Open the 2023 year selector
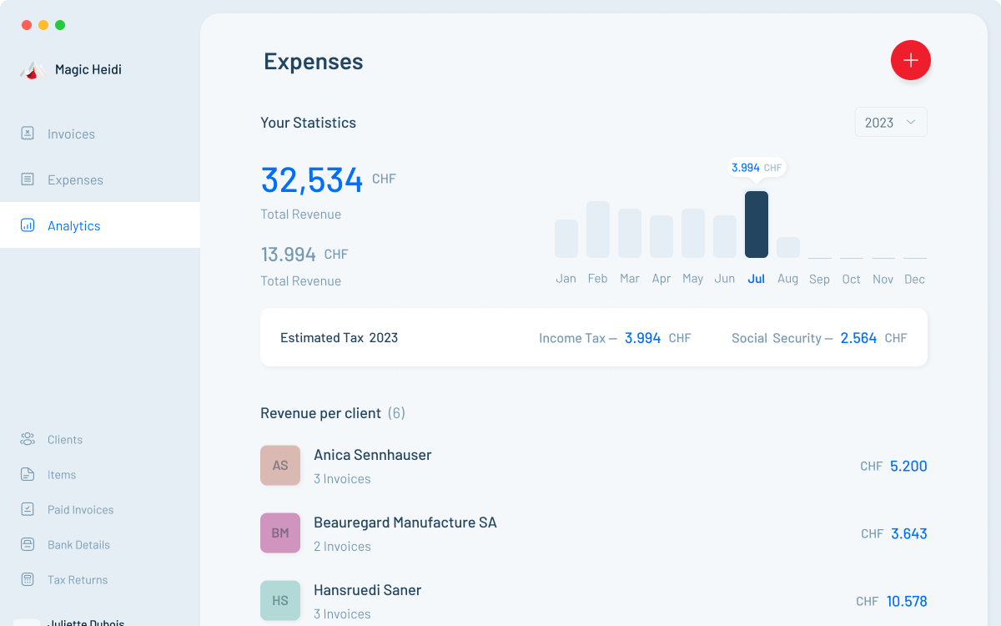This screenshot has height=626, width=1001. [890, 122]
